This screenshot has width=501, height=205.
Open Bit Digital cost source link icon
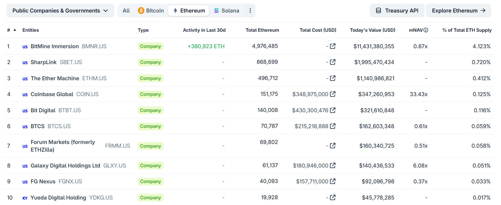pos(333,110)
